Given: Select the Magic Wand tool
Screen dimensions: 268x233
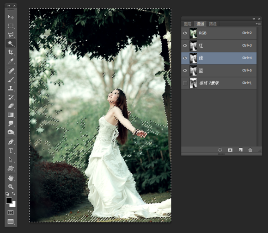Looking at the screenshot, I should [11, 44].
